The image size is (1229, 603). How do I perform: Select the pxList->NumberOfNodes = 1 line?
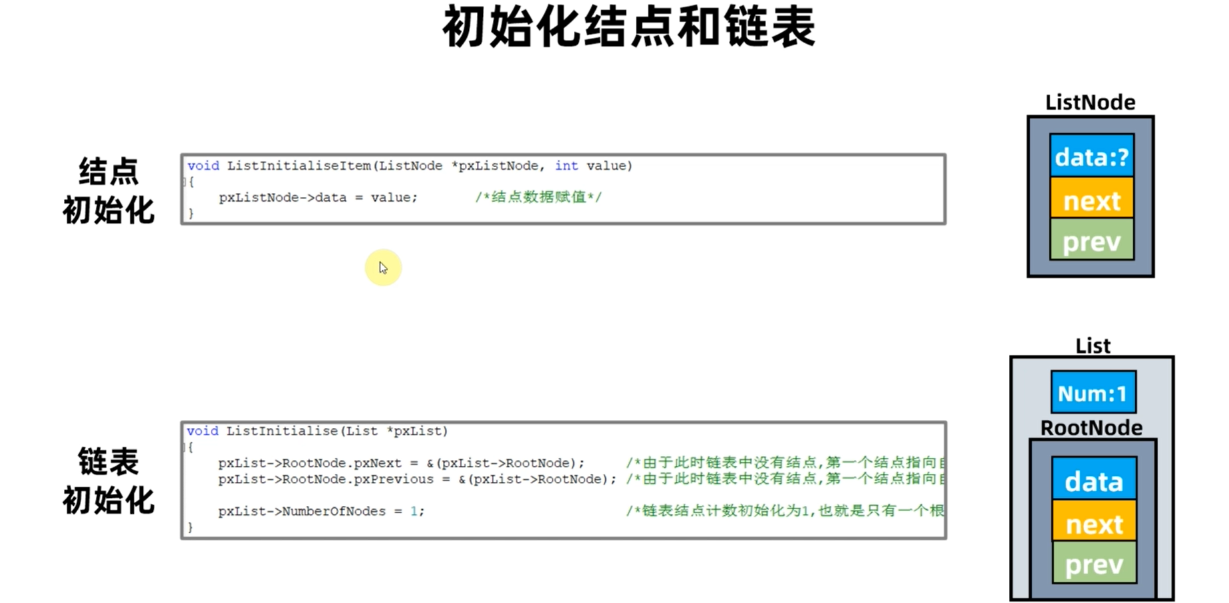point(321,510)
